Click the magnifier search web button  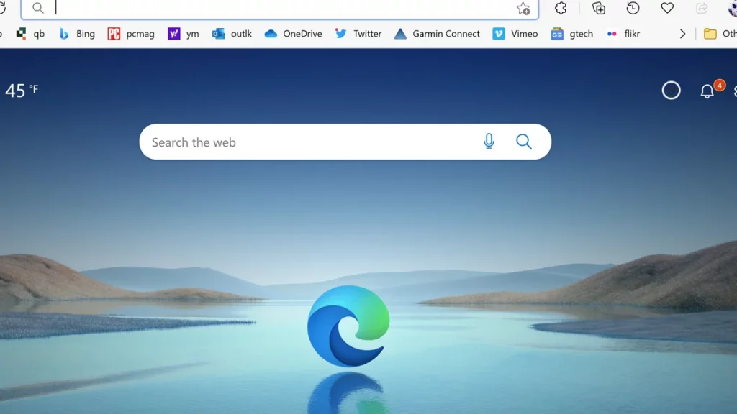pyautogui.click(x=524, y=142)
